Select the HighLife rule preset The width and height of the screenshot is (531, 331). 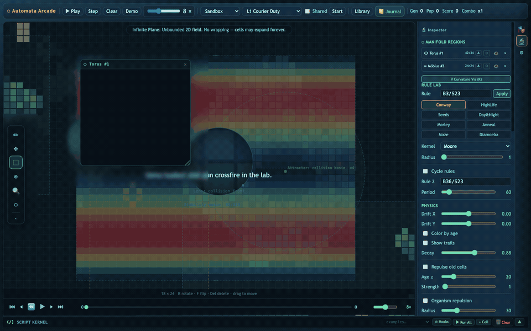[x=488, y=105]
